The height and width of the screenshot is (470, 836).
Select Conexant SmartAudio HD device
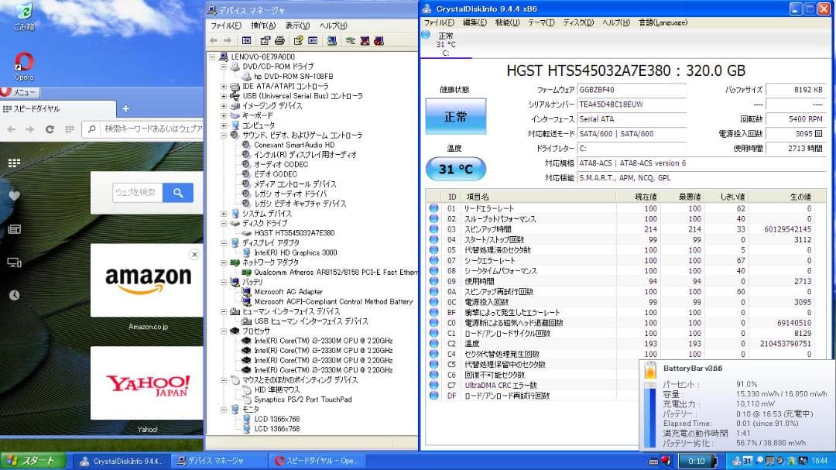click(x=294, y=145)
